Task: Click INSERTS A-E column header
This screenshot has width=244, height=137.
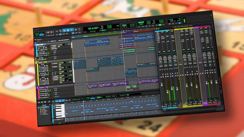Action: 53,41
